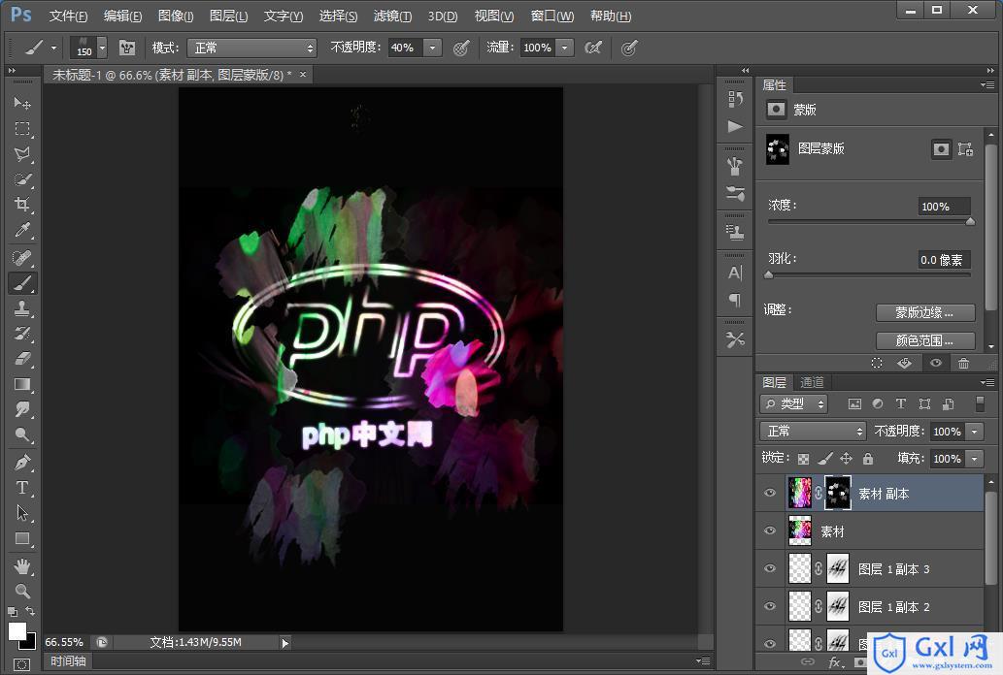Select the Dodge tool
Screen dimensions: 1003x675
(x=22, y=434)
